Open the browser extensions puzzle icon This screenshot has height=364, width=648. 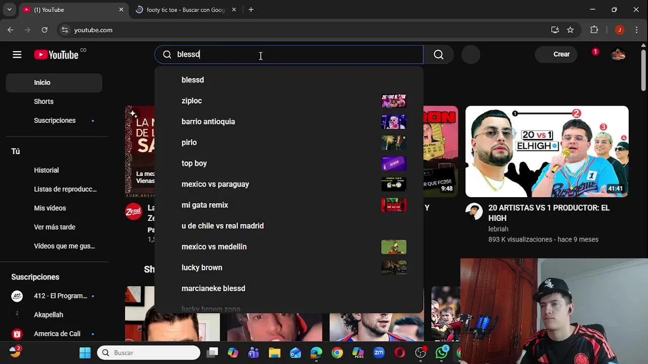594,30
